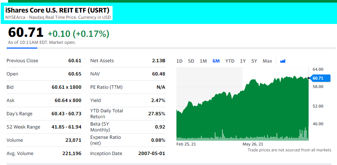
Task: Click the Inception Date label
Action: point(106,154)
